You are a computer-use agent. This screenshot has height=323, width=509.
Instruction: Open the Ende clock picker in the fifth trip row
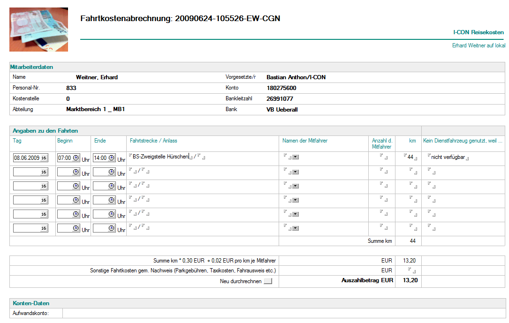(111, 214)
